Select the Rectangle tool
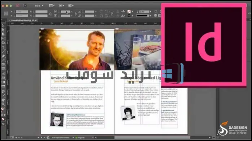Screen dimensions: 252x141 tap(3, 69)
